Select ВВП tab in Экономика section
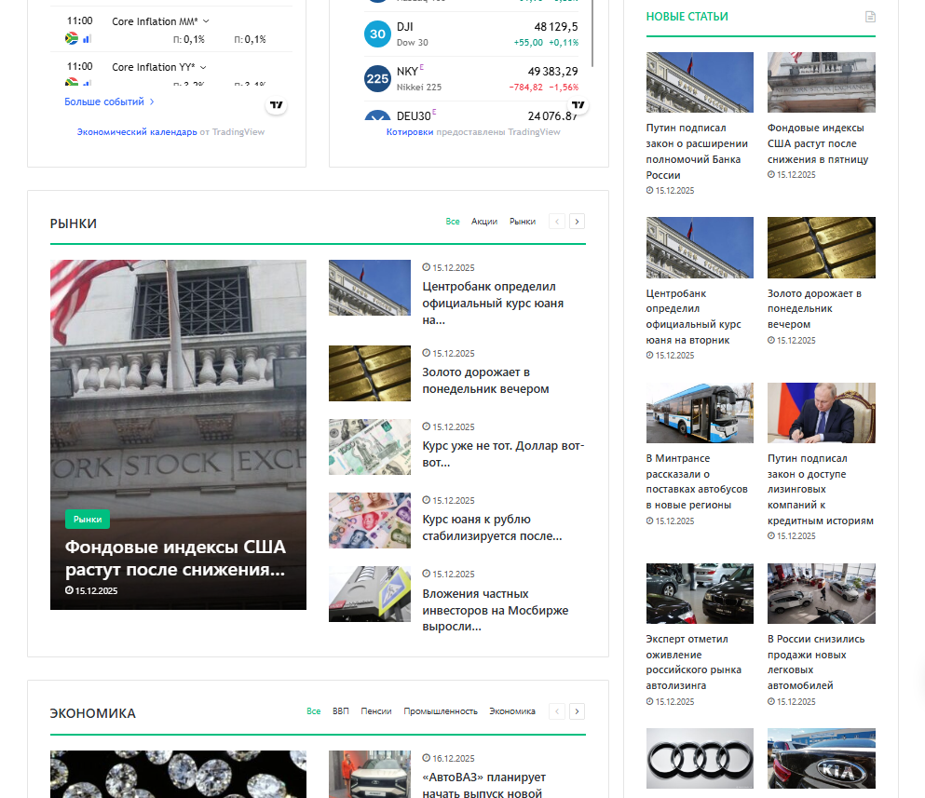Screen dimensions: 925x798 coord(340,712)
